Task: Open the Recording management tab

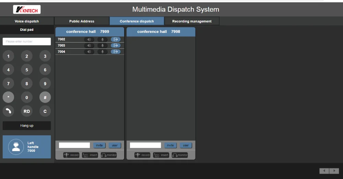Action: 192,21
